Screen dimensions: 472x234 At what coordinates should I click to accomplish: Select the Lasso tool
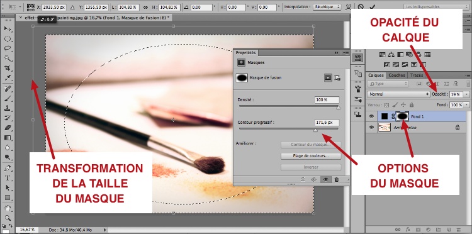tap(8, 48)
